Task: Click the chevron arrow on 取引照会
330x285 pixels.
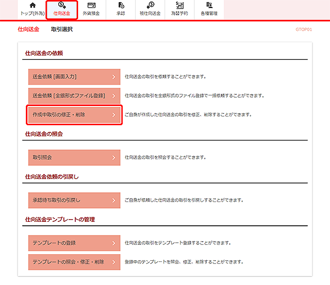Action: [x=114, y=158]
